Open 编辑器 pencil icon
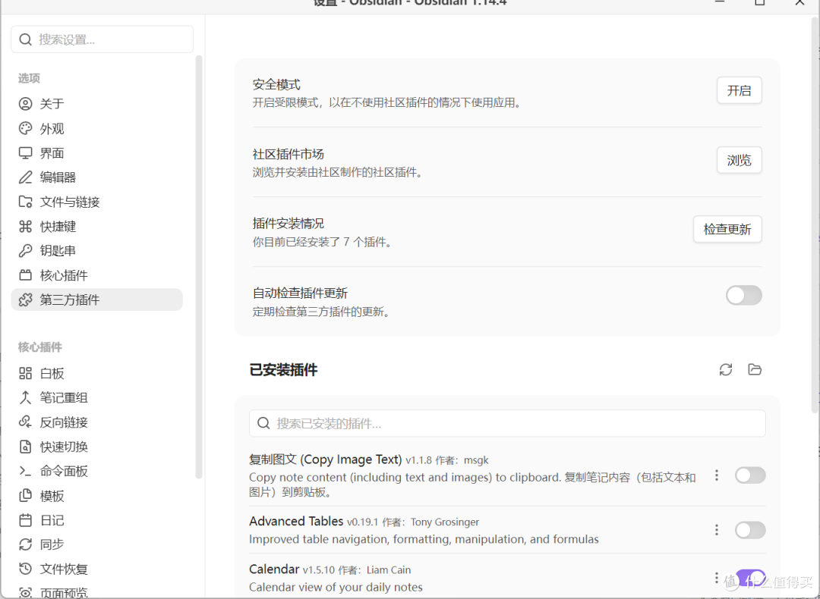820x599 pixels. 25,177
